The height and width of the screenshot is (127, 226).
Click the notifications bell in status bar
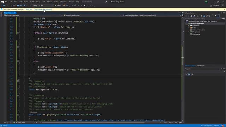[x=223, y=126]
